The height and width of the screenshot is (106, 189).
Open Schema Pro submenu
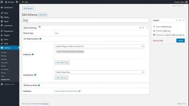tap(5, 79)
